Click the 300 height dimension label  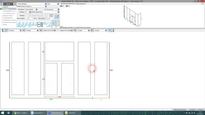(x=44, y=52)
